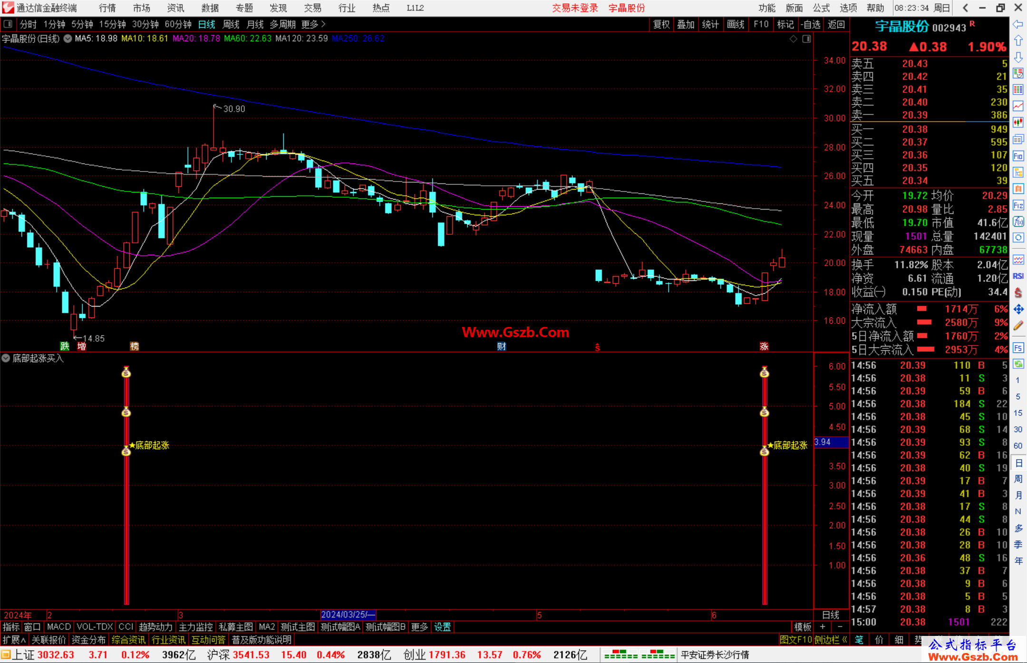Switch to 15 minute period in sidebar
The width and height of the screenshot is (1027, 663).
1018,413
